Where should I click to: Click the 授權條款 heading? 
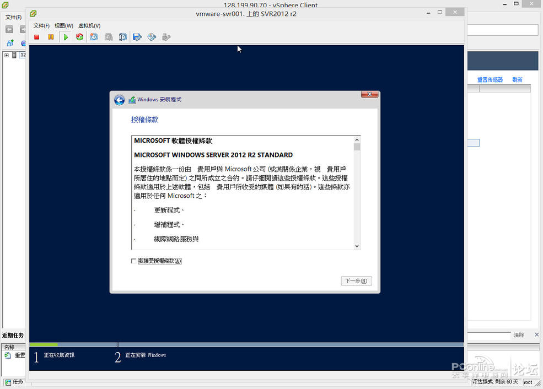point(145,120)
